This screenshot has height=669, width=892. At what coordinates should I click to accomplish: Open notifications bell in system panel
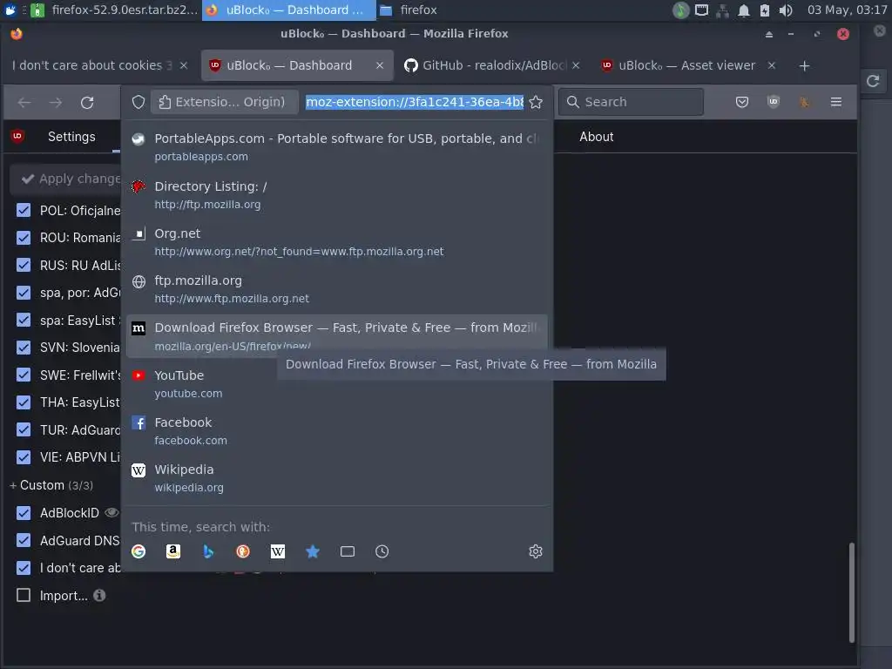click(x=744, y=10)
